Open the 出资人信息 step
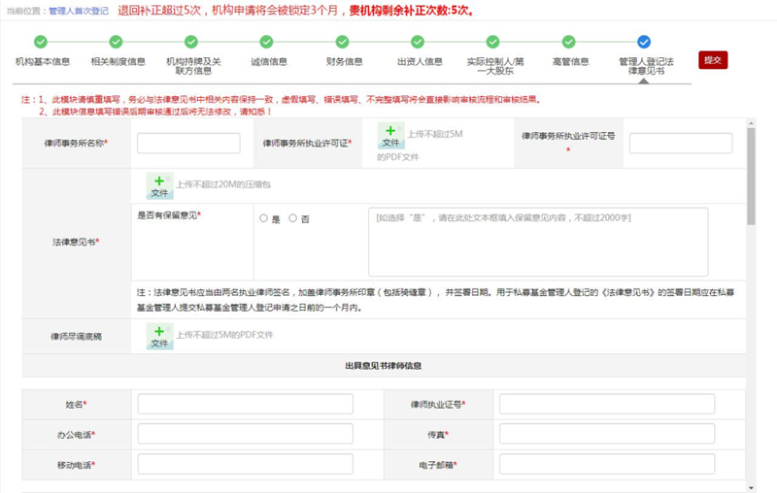The width and height of the screenshot is (777, 493). (419, 61)
